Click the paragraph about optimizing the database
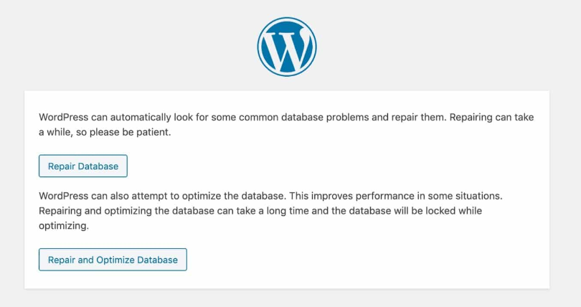 tap(270, 211)
